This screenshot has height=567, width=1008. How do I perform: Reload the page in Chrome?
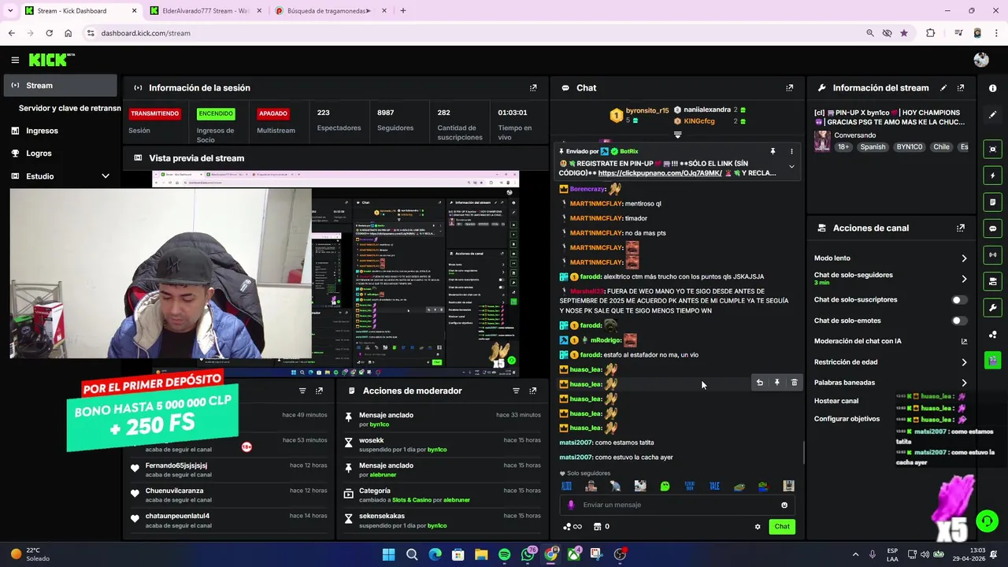[49, 33]
